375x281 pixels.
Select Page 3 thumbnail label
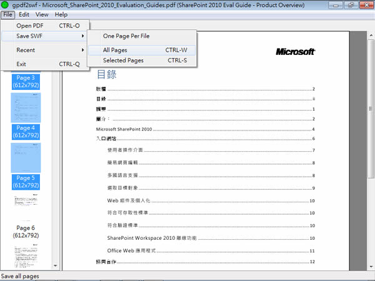(x=26, y=81)
